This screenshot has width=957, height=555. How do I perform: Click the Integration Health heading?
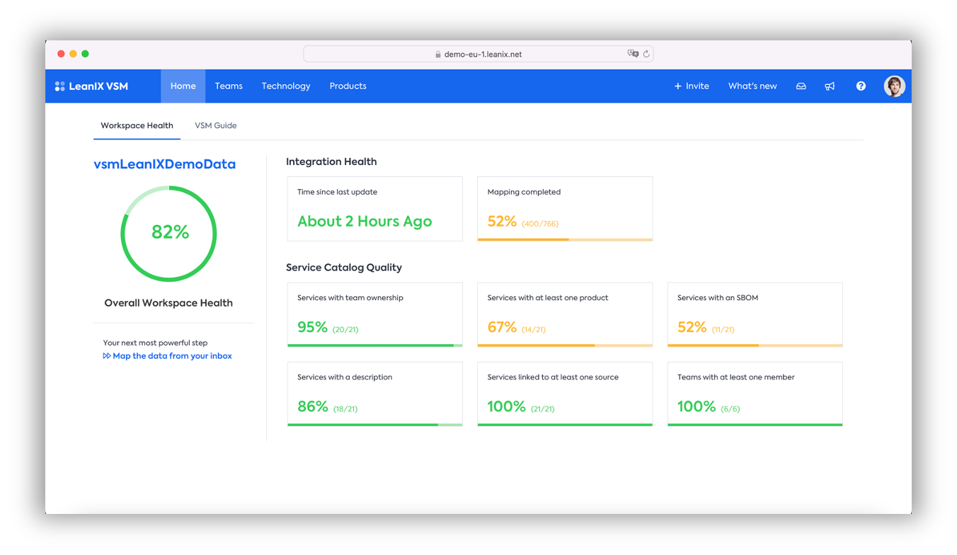(x=331, y=161)
